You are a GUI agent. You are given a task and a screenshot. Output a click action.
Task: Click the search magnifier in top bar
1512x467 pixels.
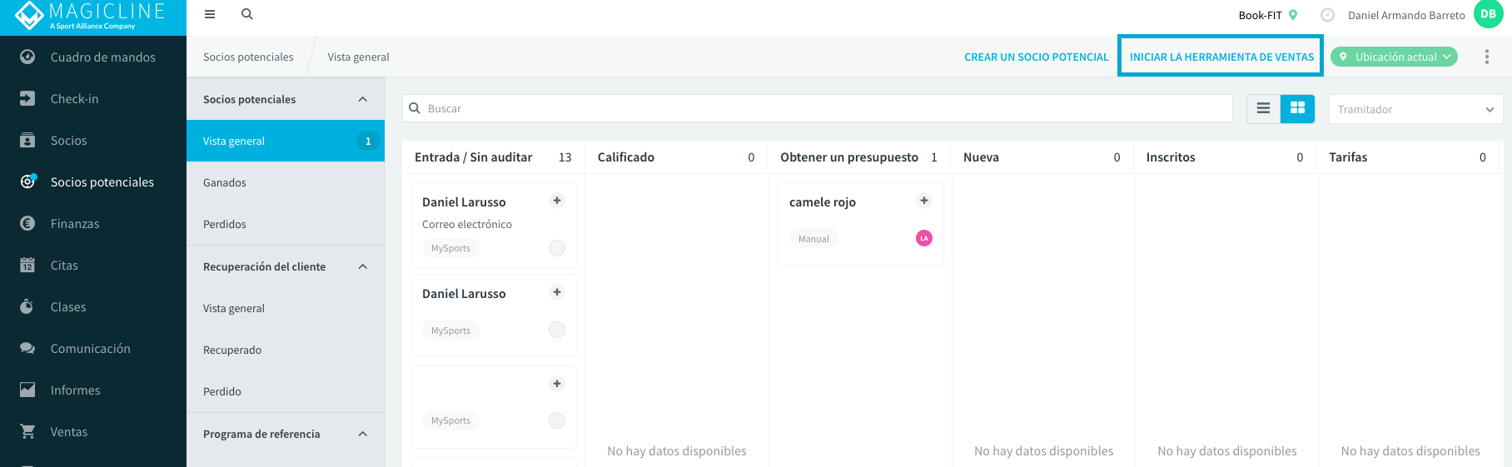pos(247,14)
